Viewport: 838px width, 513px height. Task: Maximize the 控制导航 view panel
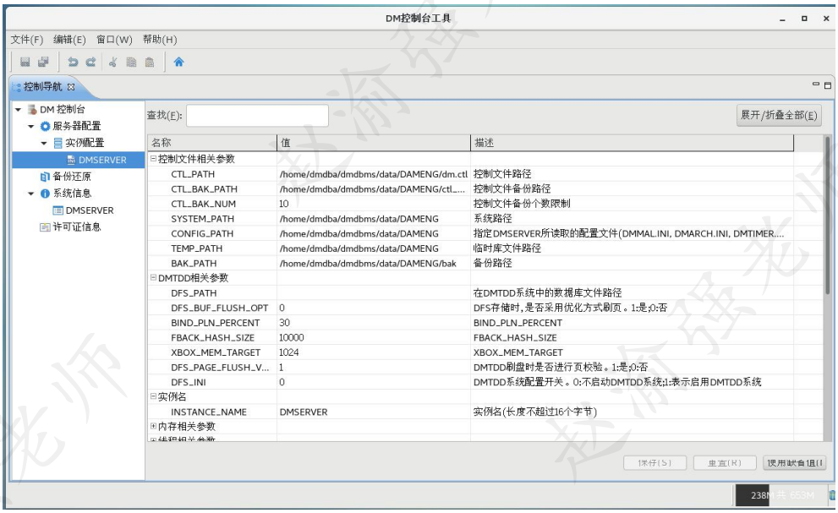coord(828,85)
